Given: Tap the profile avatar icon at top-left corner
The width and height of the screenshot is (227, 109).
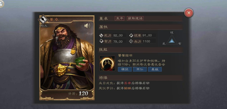Looking at the screenshot, I should tap(1, 4).
